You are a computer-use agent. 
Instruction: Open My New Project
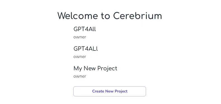coord(95,68)
